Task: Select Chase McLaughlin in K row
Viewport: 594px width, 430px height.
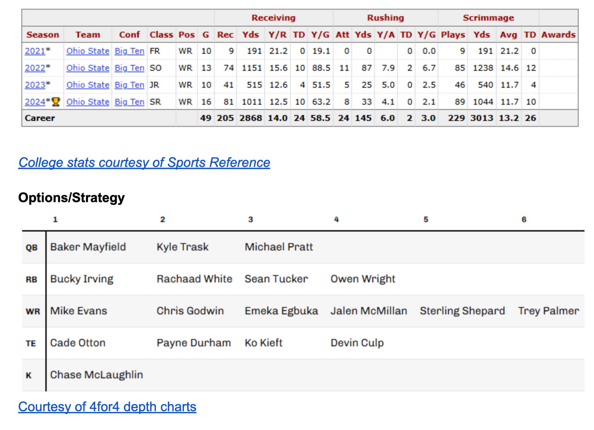Action: click(97, 375)
